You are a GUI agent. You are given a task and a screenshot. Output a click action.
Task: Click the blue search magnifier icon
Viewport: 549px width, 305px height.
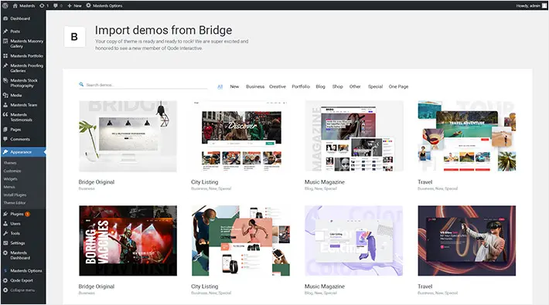pos(81,85)
